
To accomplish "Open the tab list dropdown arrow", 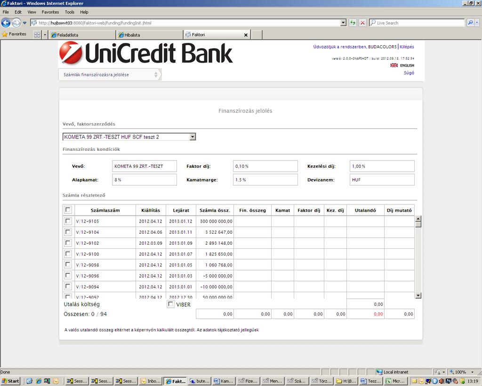I will click(45, 35).
